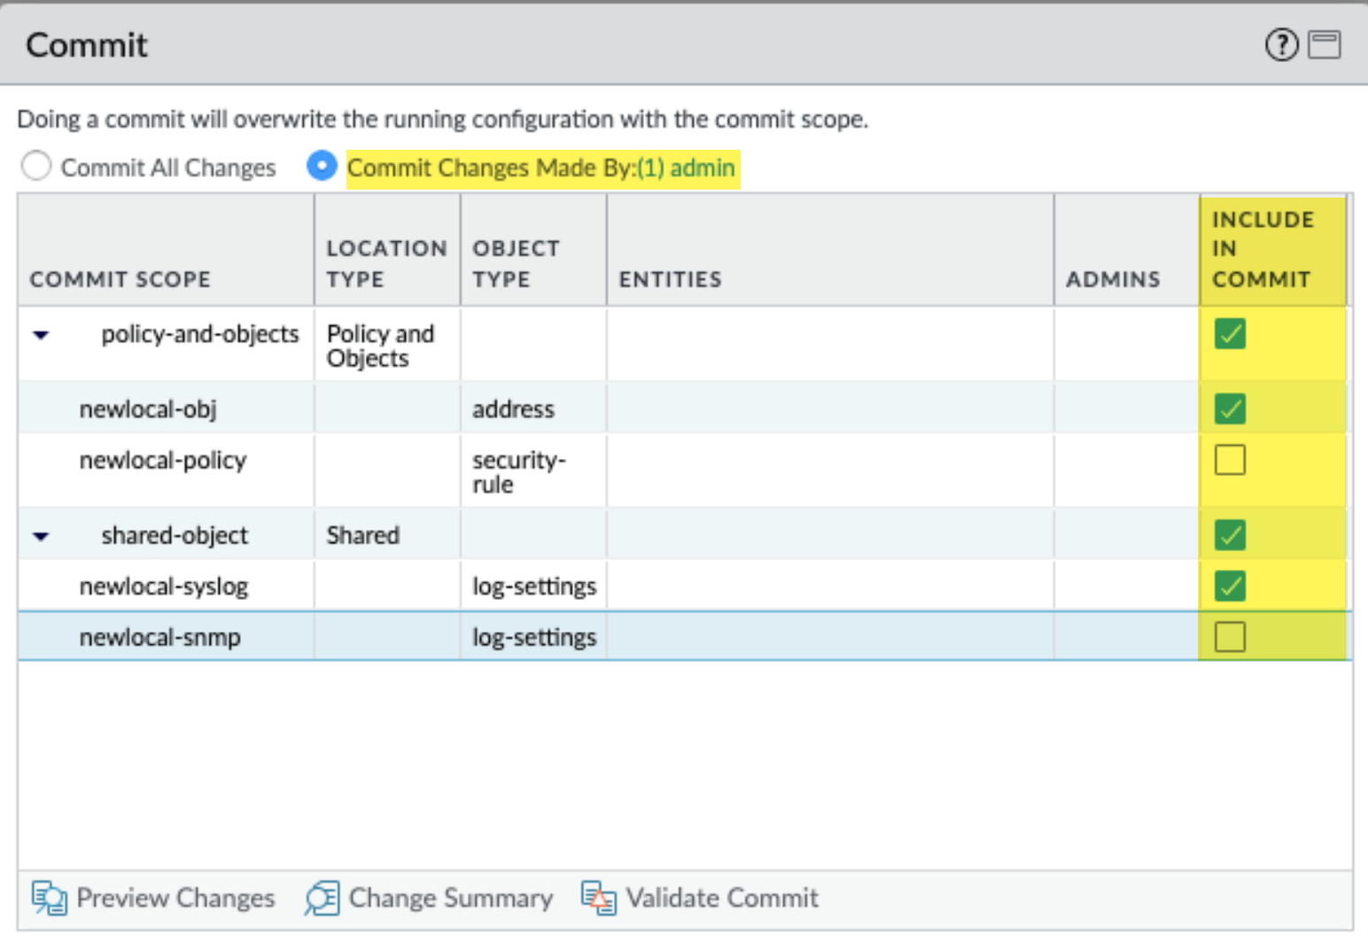Viewport: 1368px width, 941px height.
Task: Open the help question mark icon
Action: [x=1280, y=44]
